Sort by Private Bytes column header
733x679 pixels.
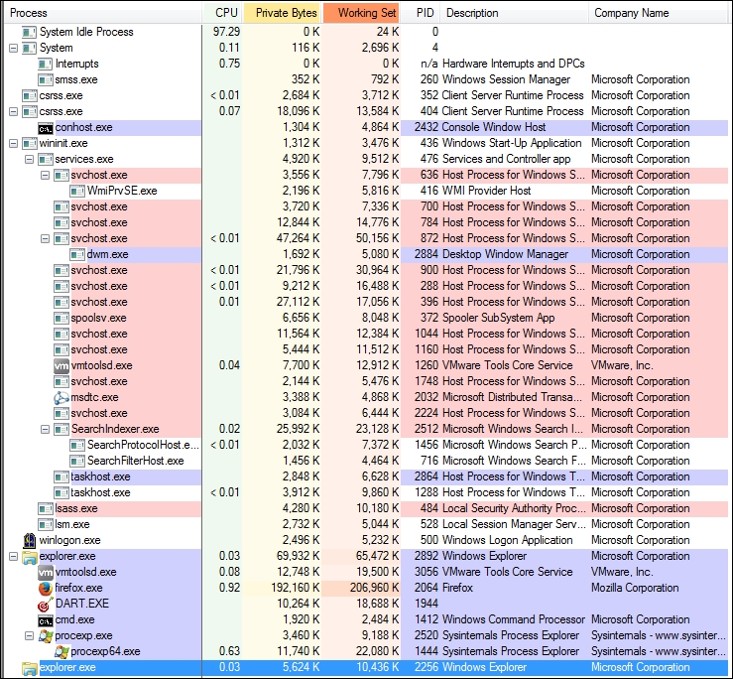(x=282, y=13)
